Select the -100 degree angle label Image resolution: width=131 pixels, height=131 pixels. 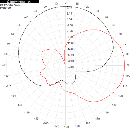(x=6, y=76)
